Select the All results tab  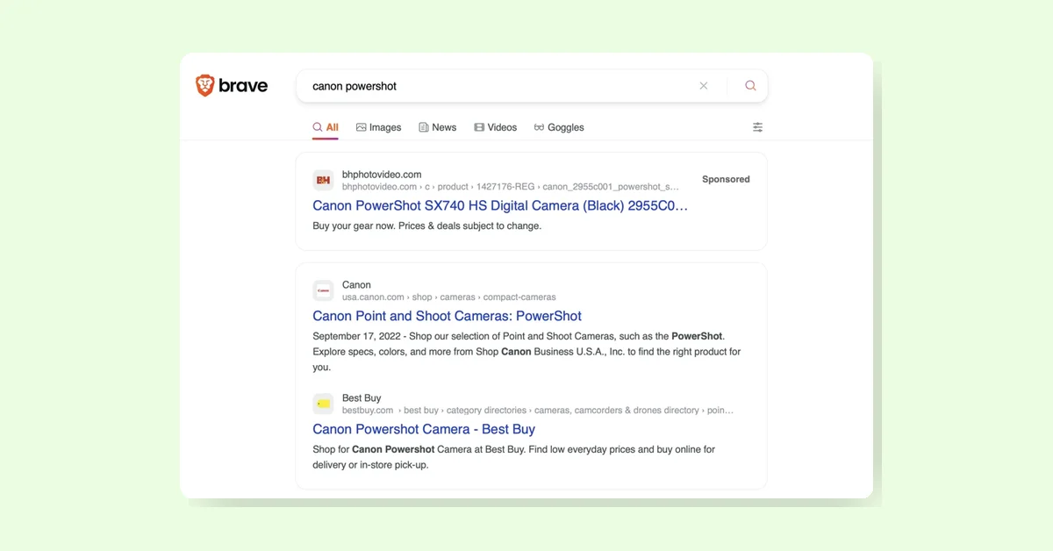tap(326, 127)
